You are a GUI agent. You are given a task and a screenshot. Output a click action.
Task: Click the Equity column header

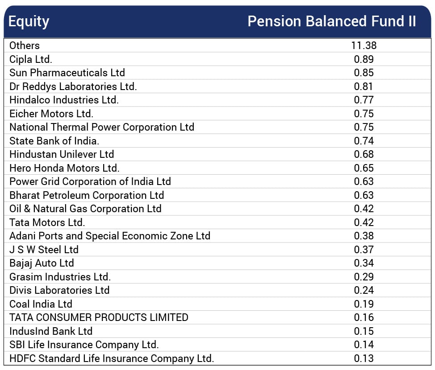29,21
